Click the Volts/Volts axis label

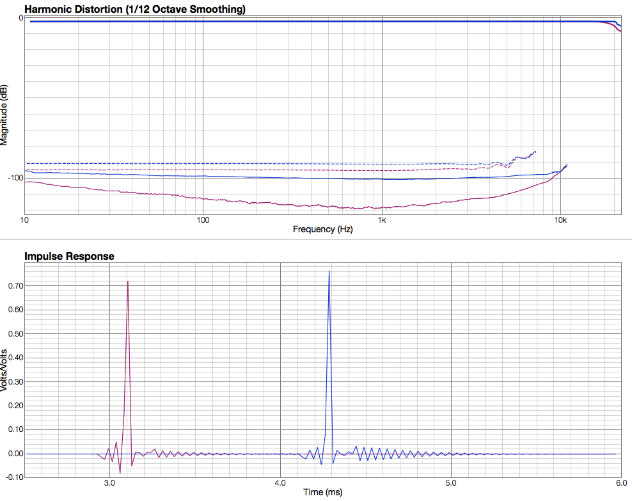tap(4, 370)
